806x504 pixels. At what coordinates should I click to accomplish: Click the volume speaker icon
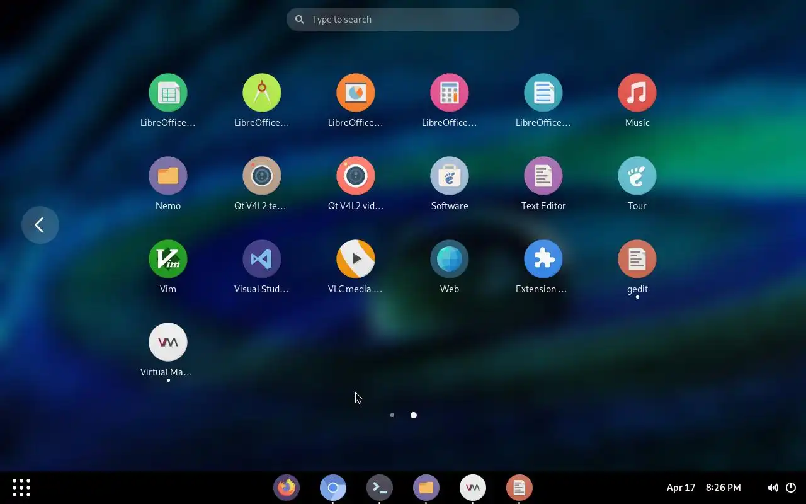click(773, 488)
